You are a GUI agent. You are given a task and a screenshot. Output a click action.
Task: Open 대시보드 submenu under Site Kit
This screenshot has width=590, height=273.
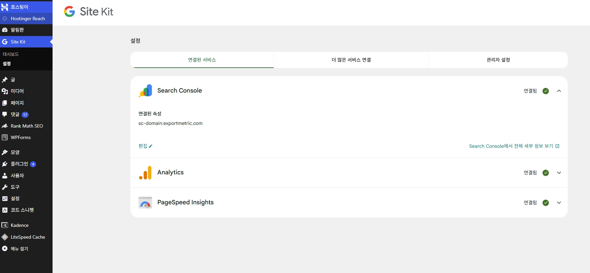(11, 54)
